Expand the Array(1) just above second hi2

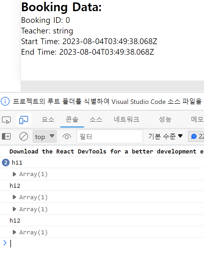click(14, 209)
